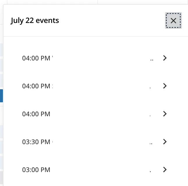Open the 03:30 PM event chevron
188x186 pixels.
pos(165,142)
